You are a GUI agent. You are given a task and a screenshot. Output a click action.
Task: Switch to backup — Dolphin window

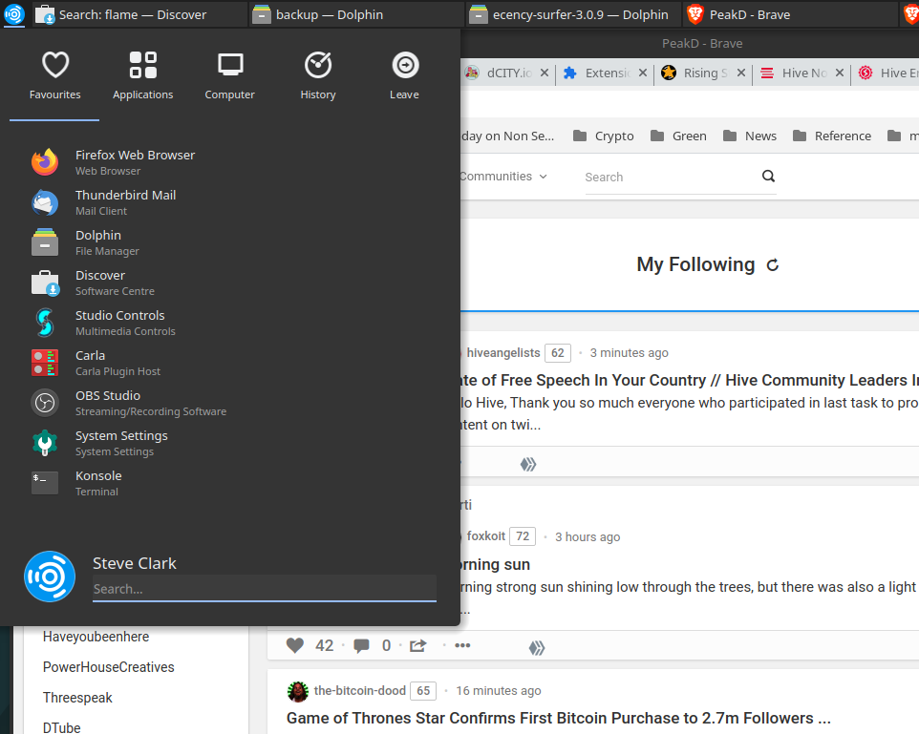click(355, 14)
